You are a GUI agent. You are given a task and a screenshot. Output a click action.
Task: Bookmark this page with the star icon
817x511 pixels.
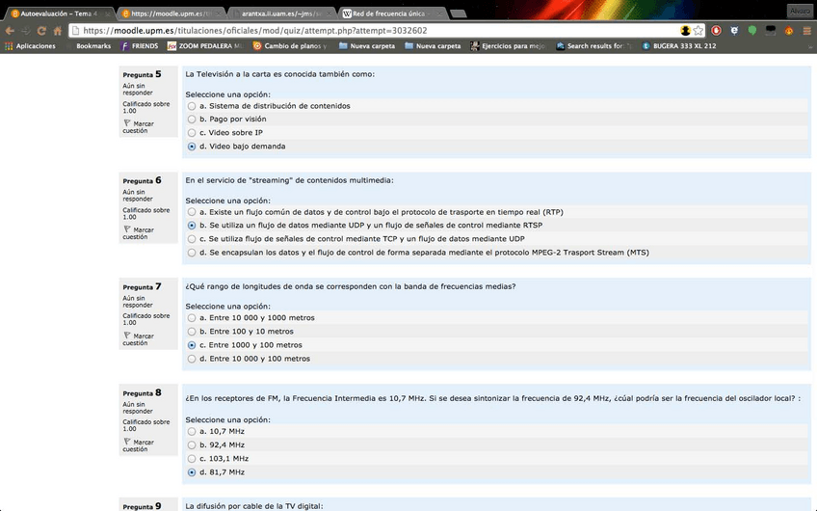tap(698, 31)
